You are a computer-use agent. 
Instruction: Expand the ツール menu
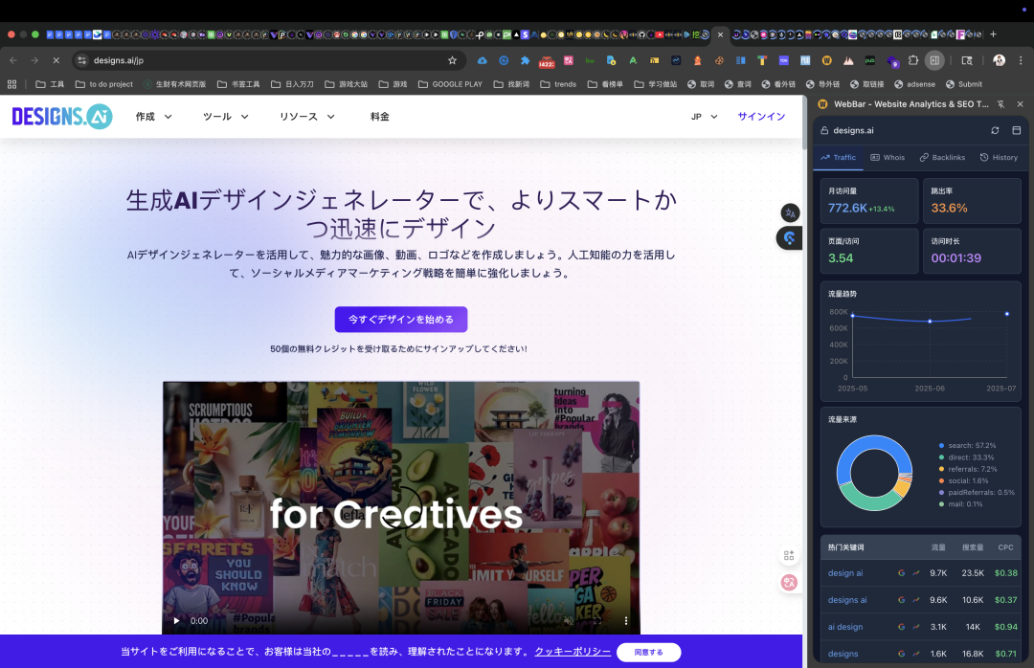click(226, 117)
